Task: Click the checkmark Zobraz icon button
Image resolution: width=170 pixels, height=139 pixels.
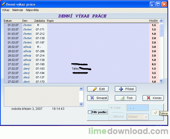Action: [x=155, y=112]
